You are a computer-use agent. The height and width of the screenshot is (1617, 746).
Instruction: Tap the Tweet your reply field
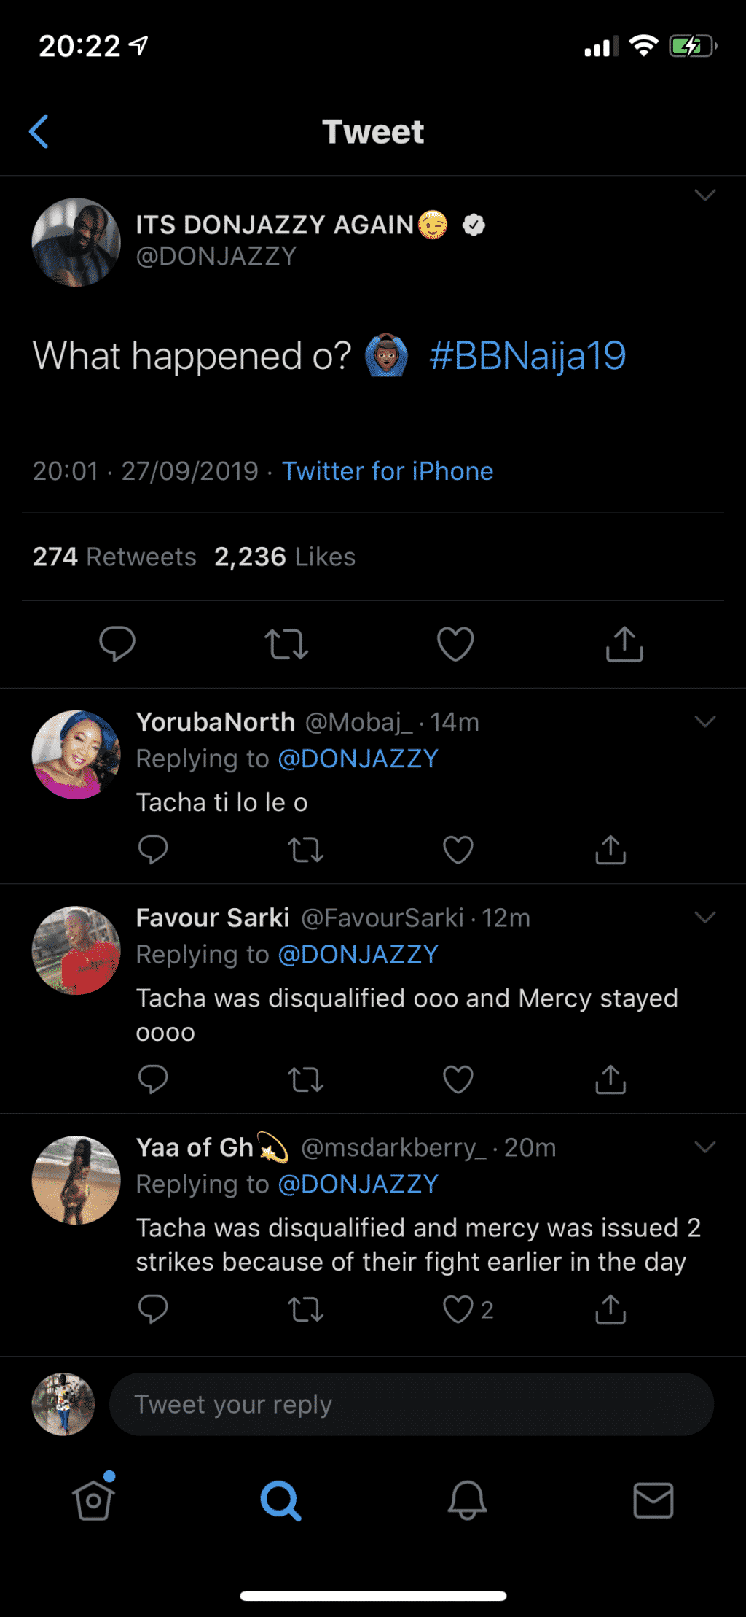click(411, 1404)
